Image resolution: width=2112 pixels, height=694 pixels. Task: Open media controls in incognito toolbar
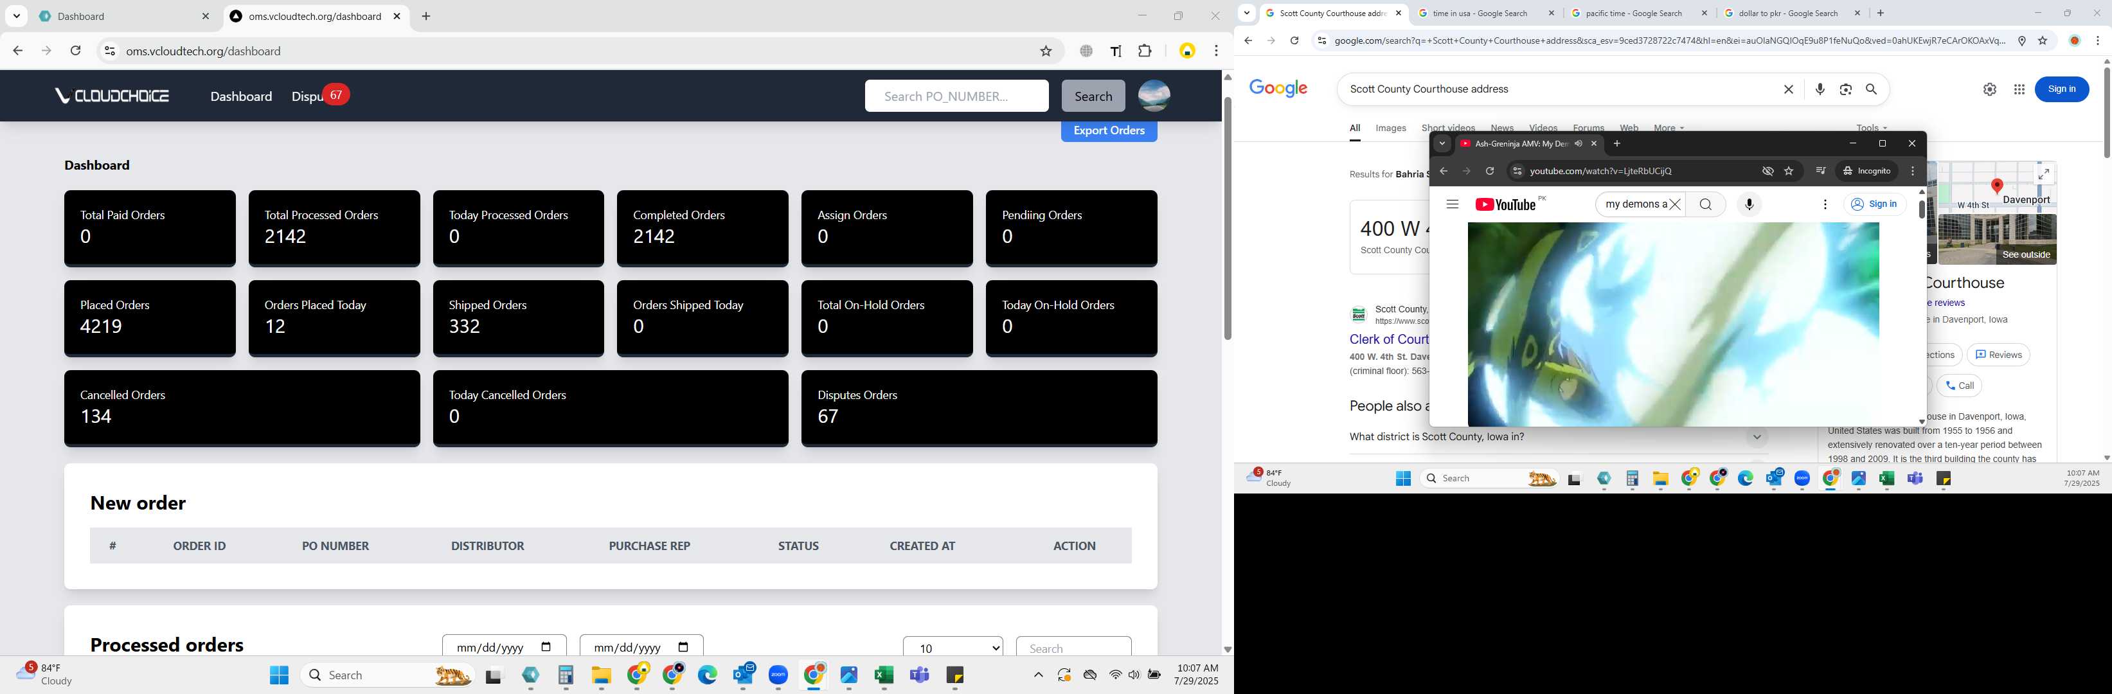coord(1820,171)
